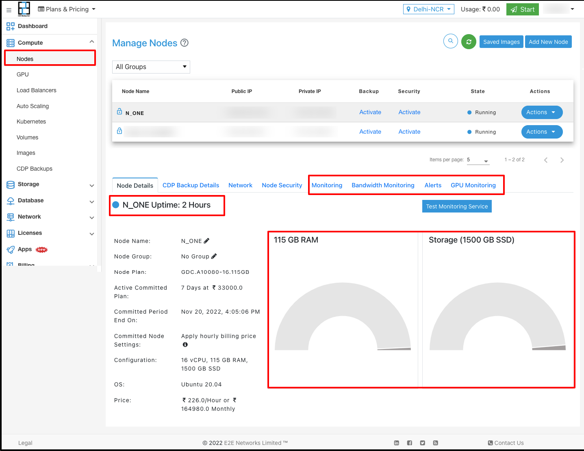Open Load Balancers page
The image size is (584, 451).
click(37, 90)
